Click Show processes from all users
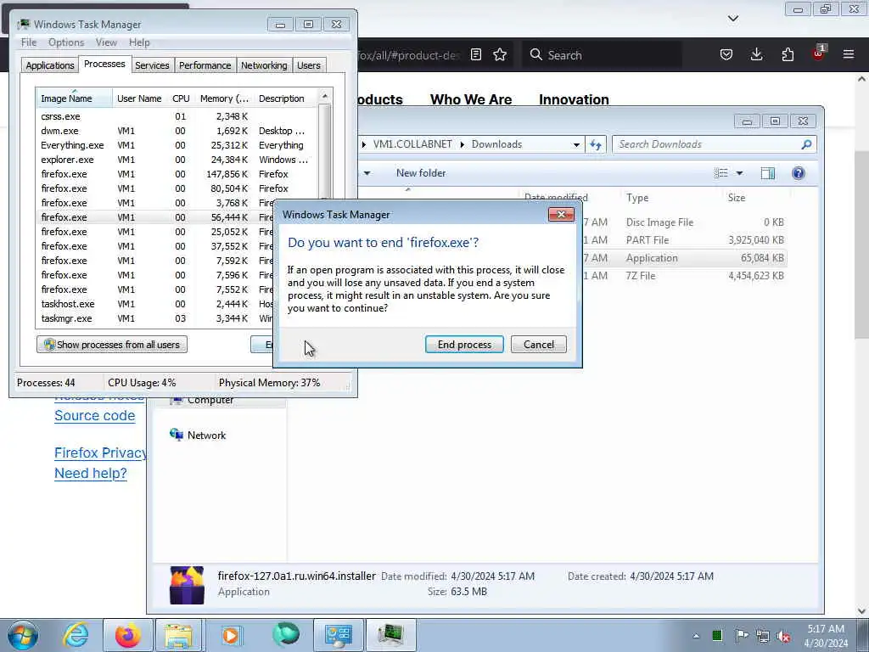 point(112,345)
